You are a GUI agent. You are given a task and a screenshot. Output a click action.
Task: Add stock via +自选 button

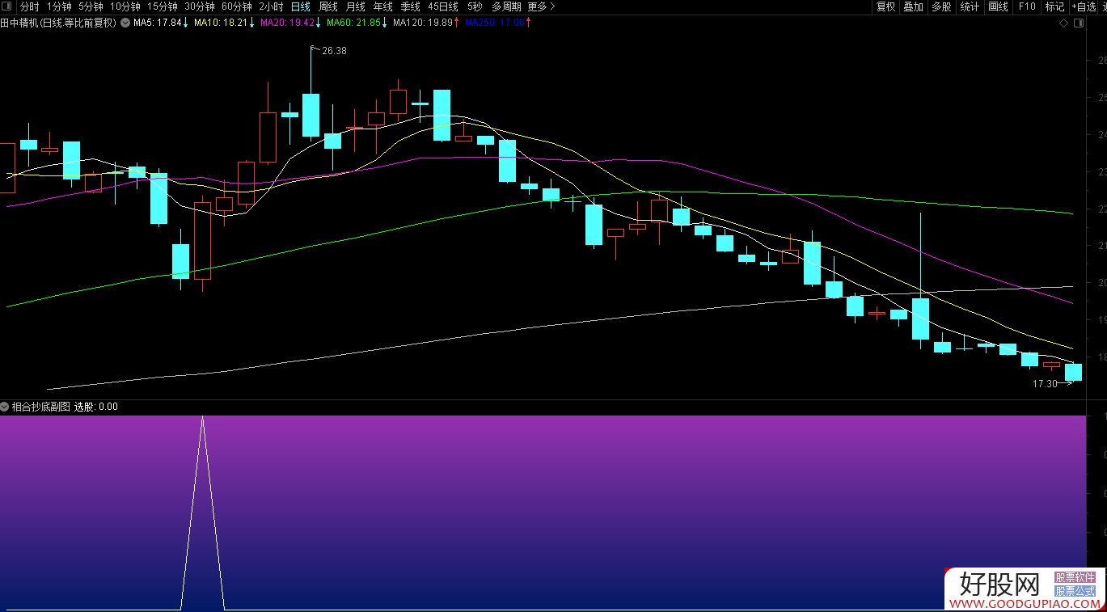point(1084,6)
